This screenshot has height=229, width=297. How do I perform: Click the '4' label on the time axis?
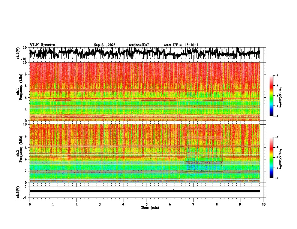tap(123, 204)
